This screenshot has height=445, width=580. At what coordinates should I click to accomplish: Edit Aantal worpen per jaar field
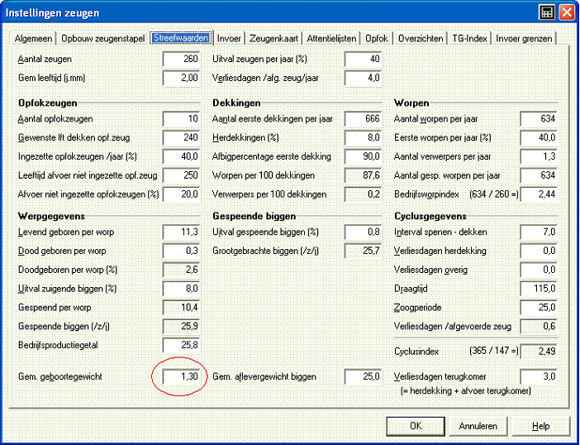[x=539, y=119]
